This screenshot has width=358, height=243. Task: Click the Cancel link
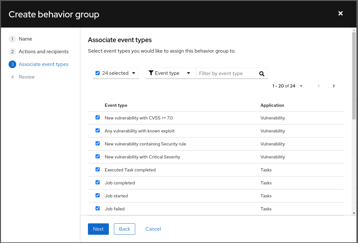153,229
